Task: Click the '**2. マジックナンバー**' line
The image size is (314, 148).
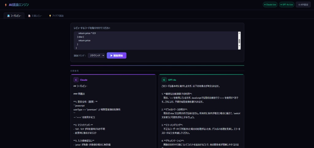Action: pos(83,125)
